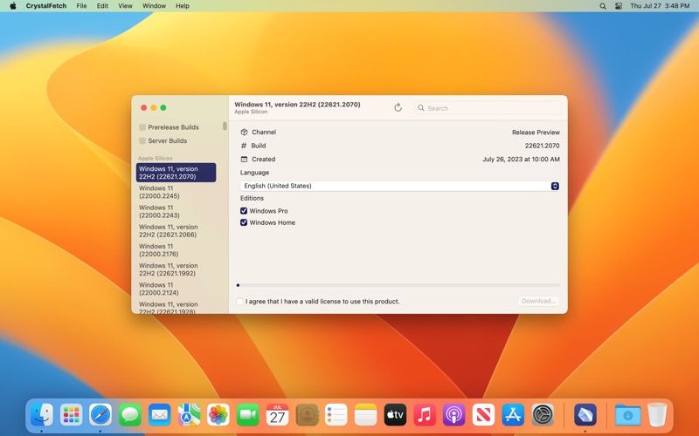Uncheck the Windows Home edition
The width and height of the screenshot is (699, 436).
pos(244,222)
